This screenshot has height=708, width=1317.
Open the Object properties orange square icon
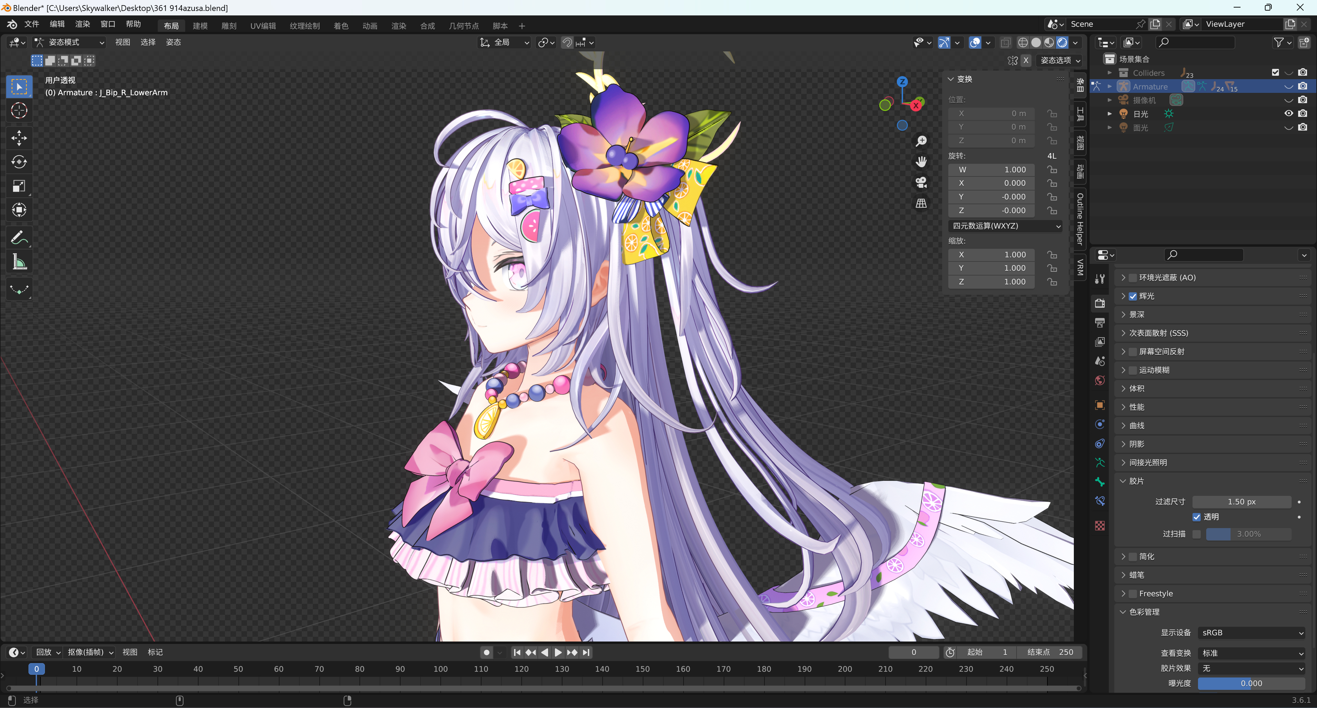pos(1100,405)
